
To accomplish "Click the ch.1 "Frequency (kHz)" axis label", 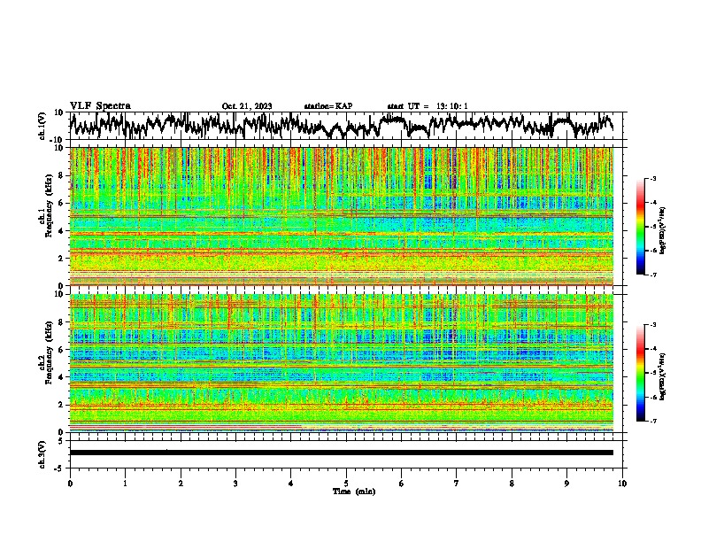I will [x=48, y=205].
